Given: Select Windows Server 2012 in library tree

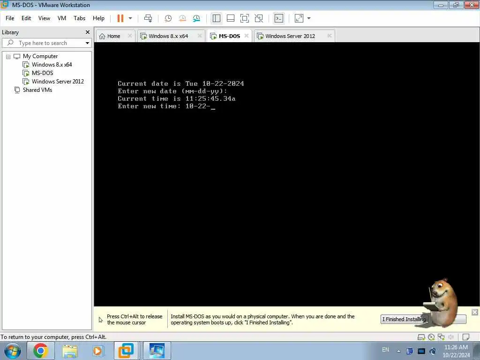Looking at the screenshot, I should [x=58, y=82].
